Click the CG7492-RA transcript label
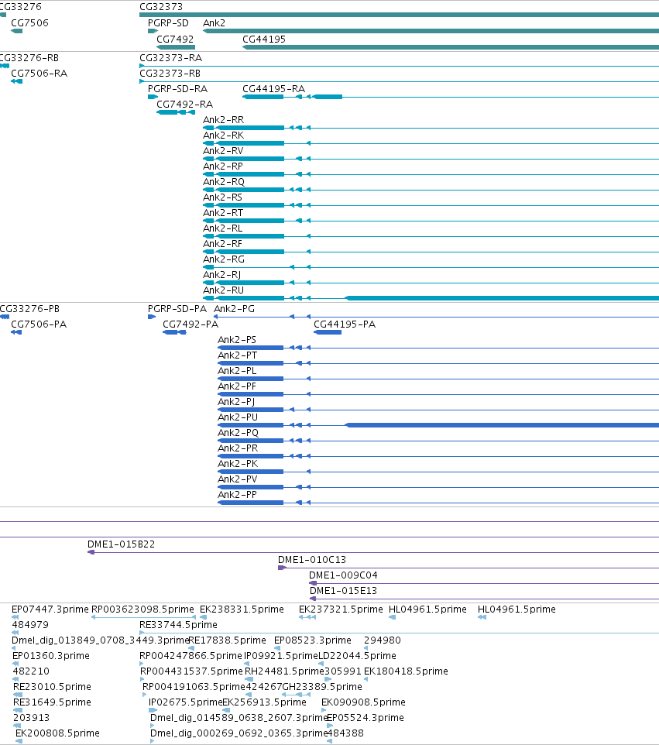This screenshot has height=745, width=659. click(x=184, y=105)
